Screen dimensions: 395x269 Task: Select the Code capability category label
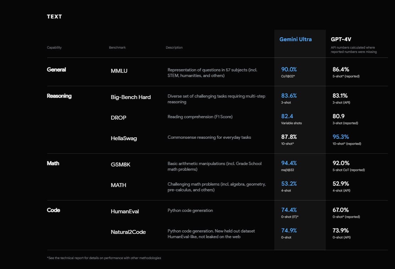[53, 210]
